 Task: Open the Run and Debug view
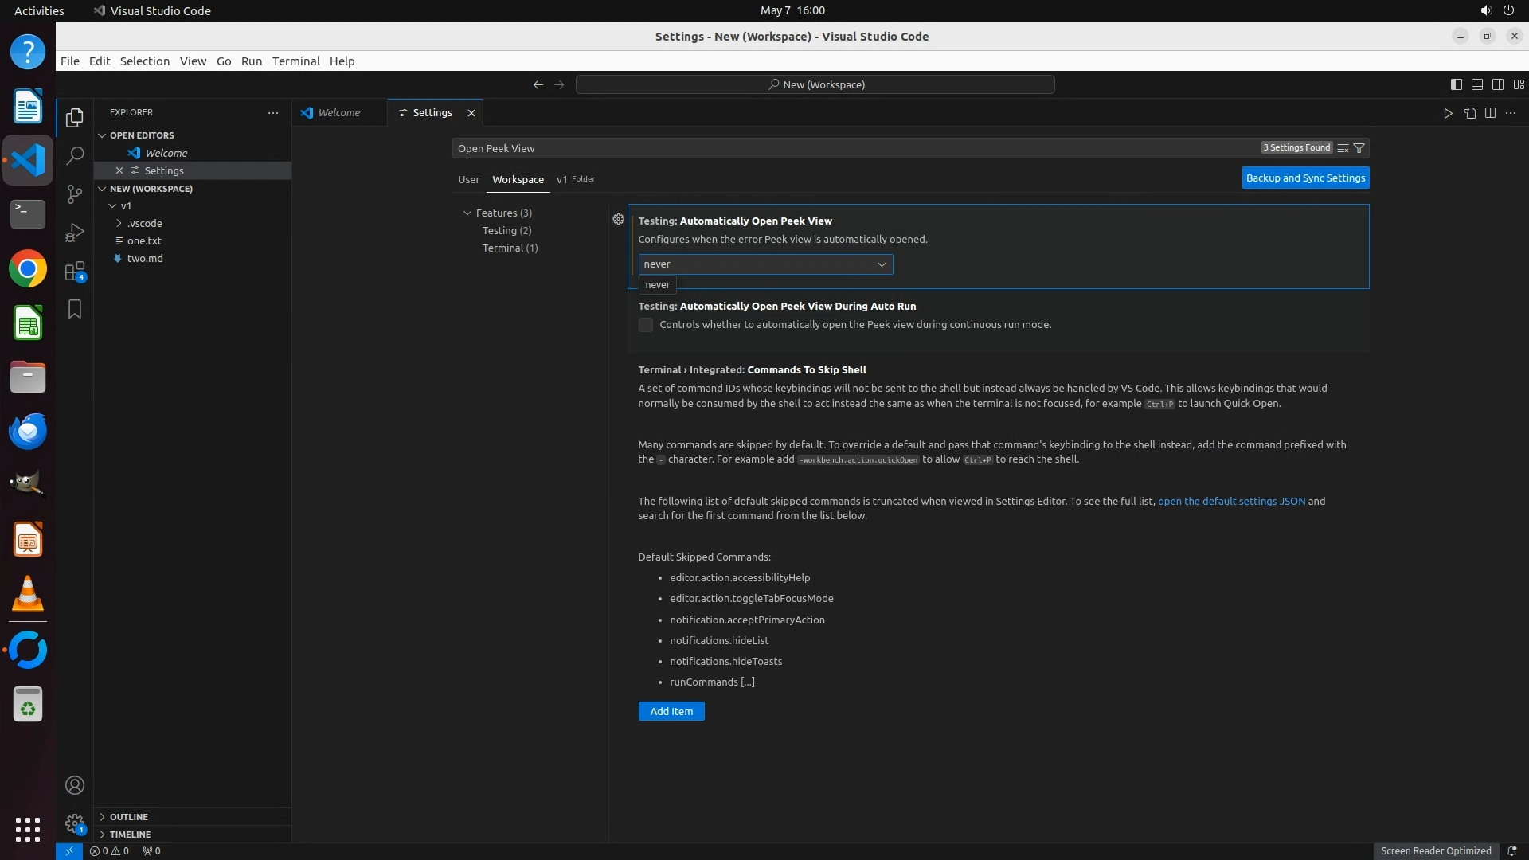coord(75,233)
